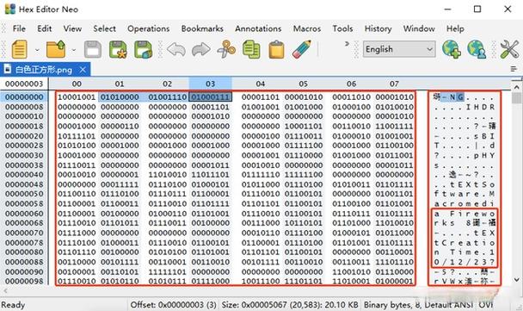Image resolution: width=523 pixels, height=311 pixels.
Task: Click the New file icon
Action: tap(19, 49)
